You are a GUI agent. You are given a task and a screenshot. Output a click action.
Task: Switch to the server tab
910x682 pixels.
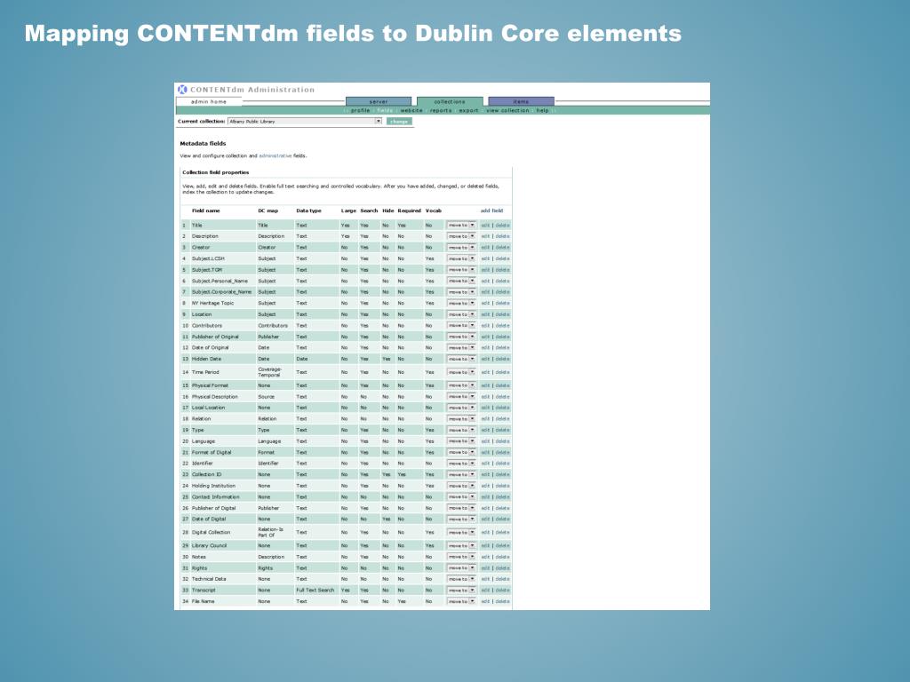pyautogui.click(x=379, y=101)
